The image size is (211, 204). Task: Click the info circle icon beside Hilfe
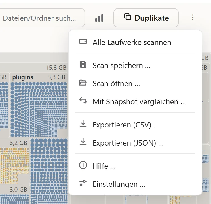click(83, 165)
